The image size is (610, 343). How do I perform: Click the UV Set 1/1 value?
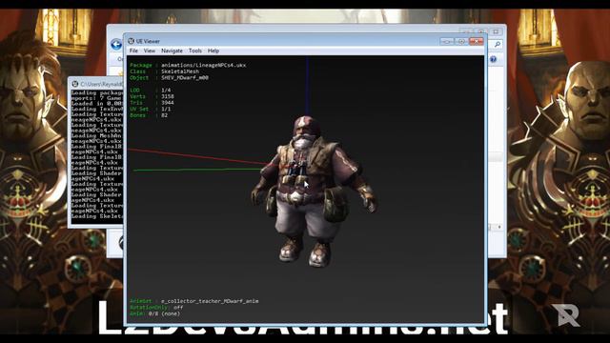point(166,109)
